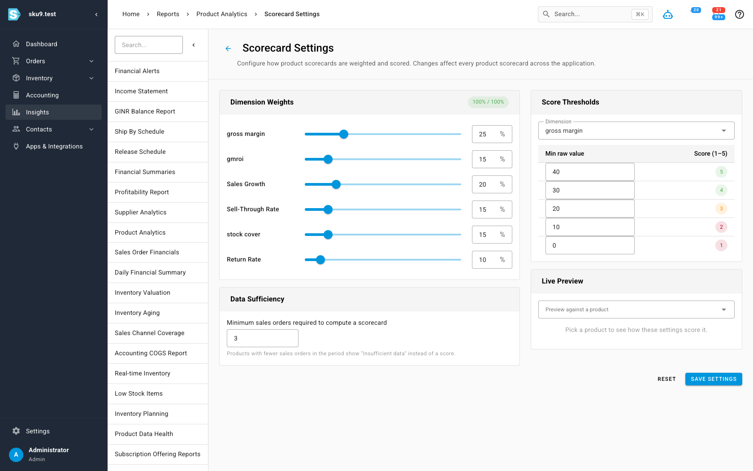Open the Financial Alerts report
Screen dimensions: 753x471
click(x=158, y=71)
